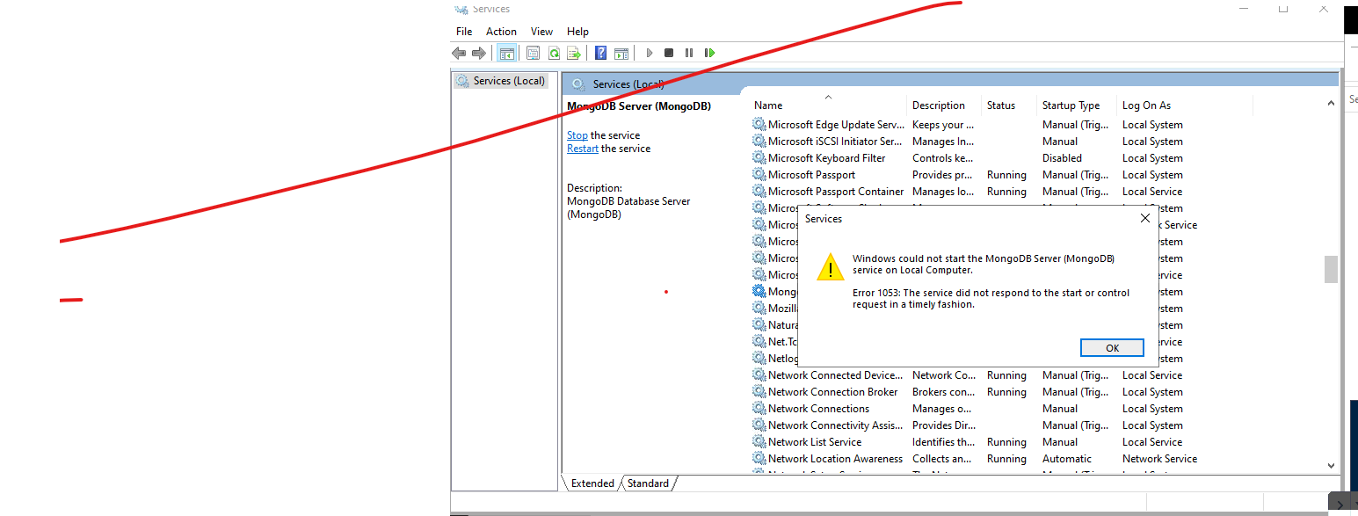
Task: Click the Refresh toolbar icon
Action: (x=554, y=53)
